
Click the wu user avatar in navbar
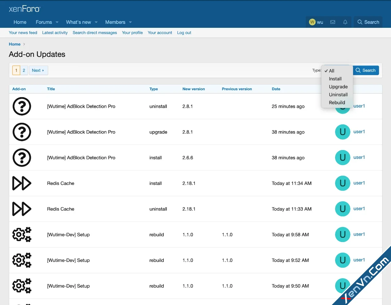click(312, 22)
